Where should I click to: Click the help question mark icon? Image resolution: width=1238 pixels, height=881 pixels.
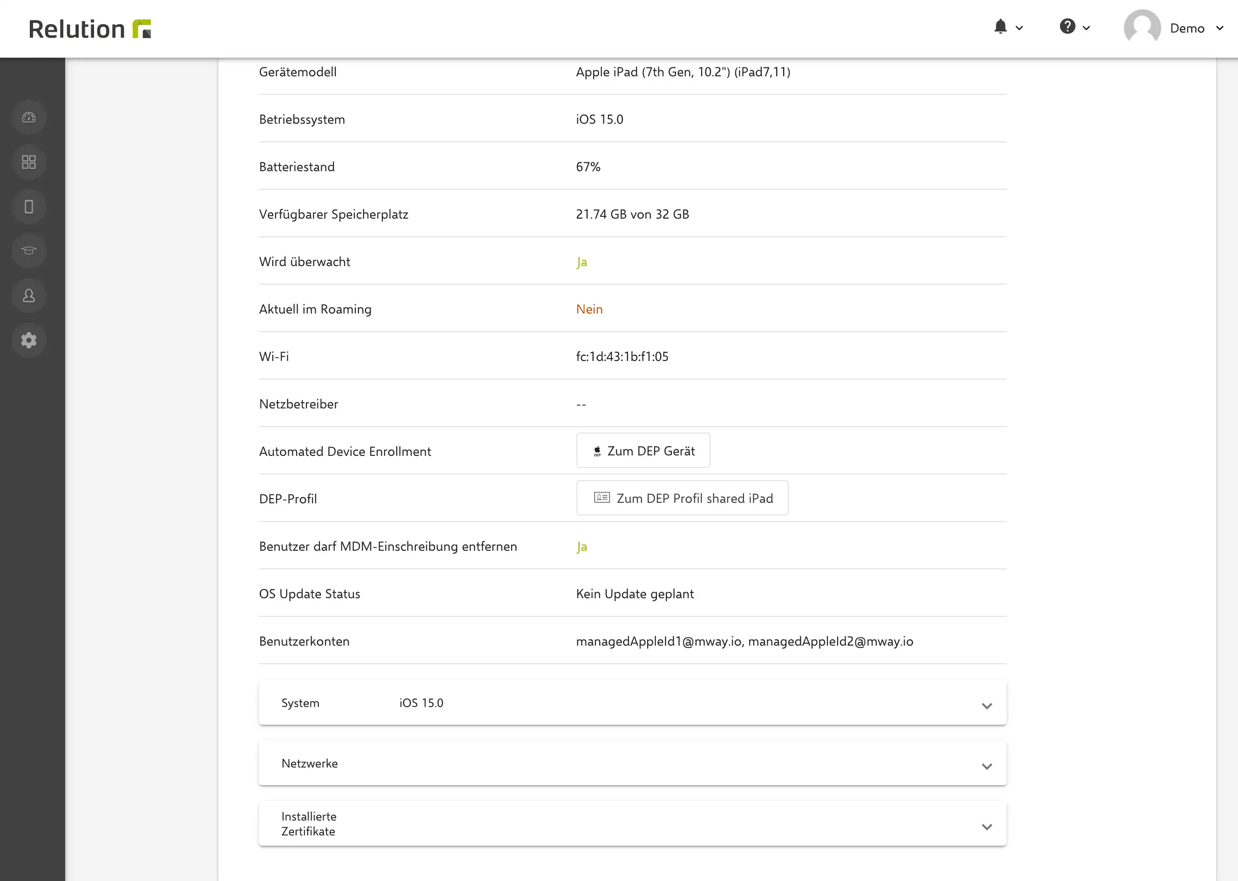[1068, 27]
